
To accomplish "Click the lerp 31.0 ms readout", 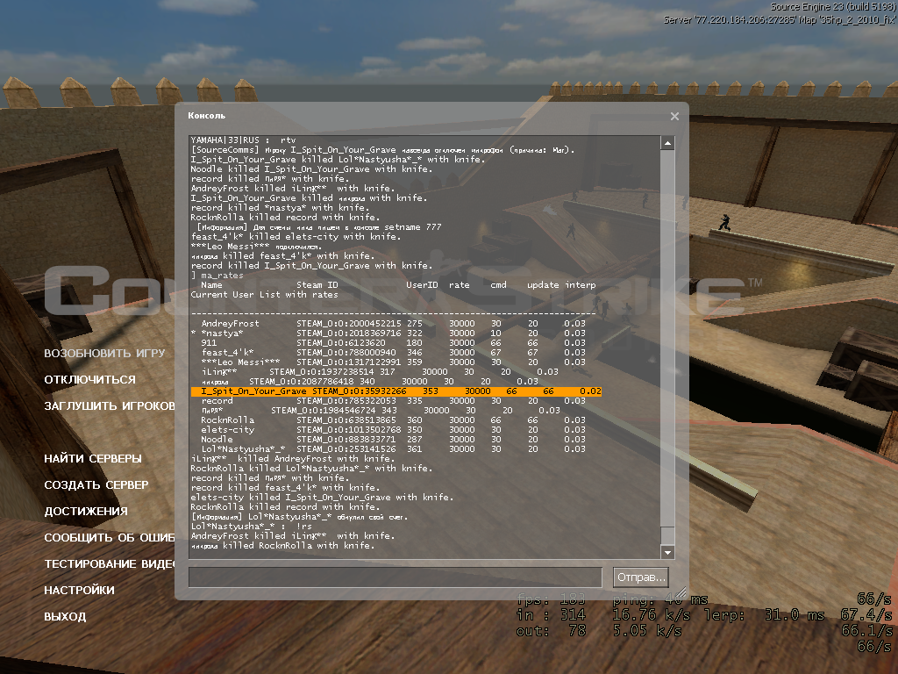I will [764, 615].
